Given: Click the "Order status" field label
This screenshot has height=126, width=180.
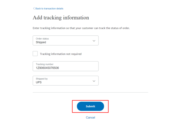Looking at the screenshot, I should point(42,39).
